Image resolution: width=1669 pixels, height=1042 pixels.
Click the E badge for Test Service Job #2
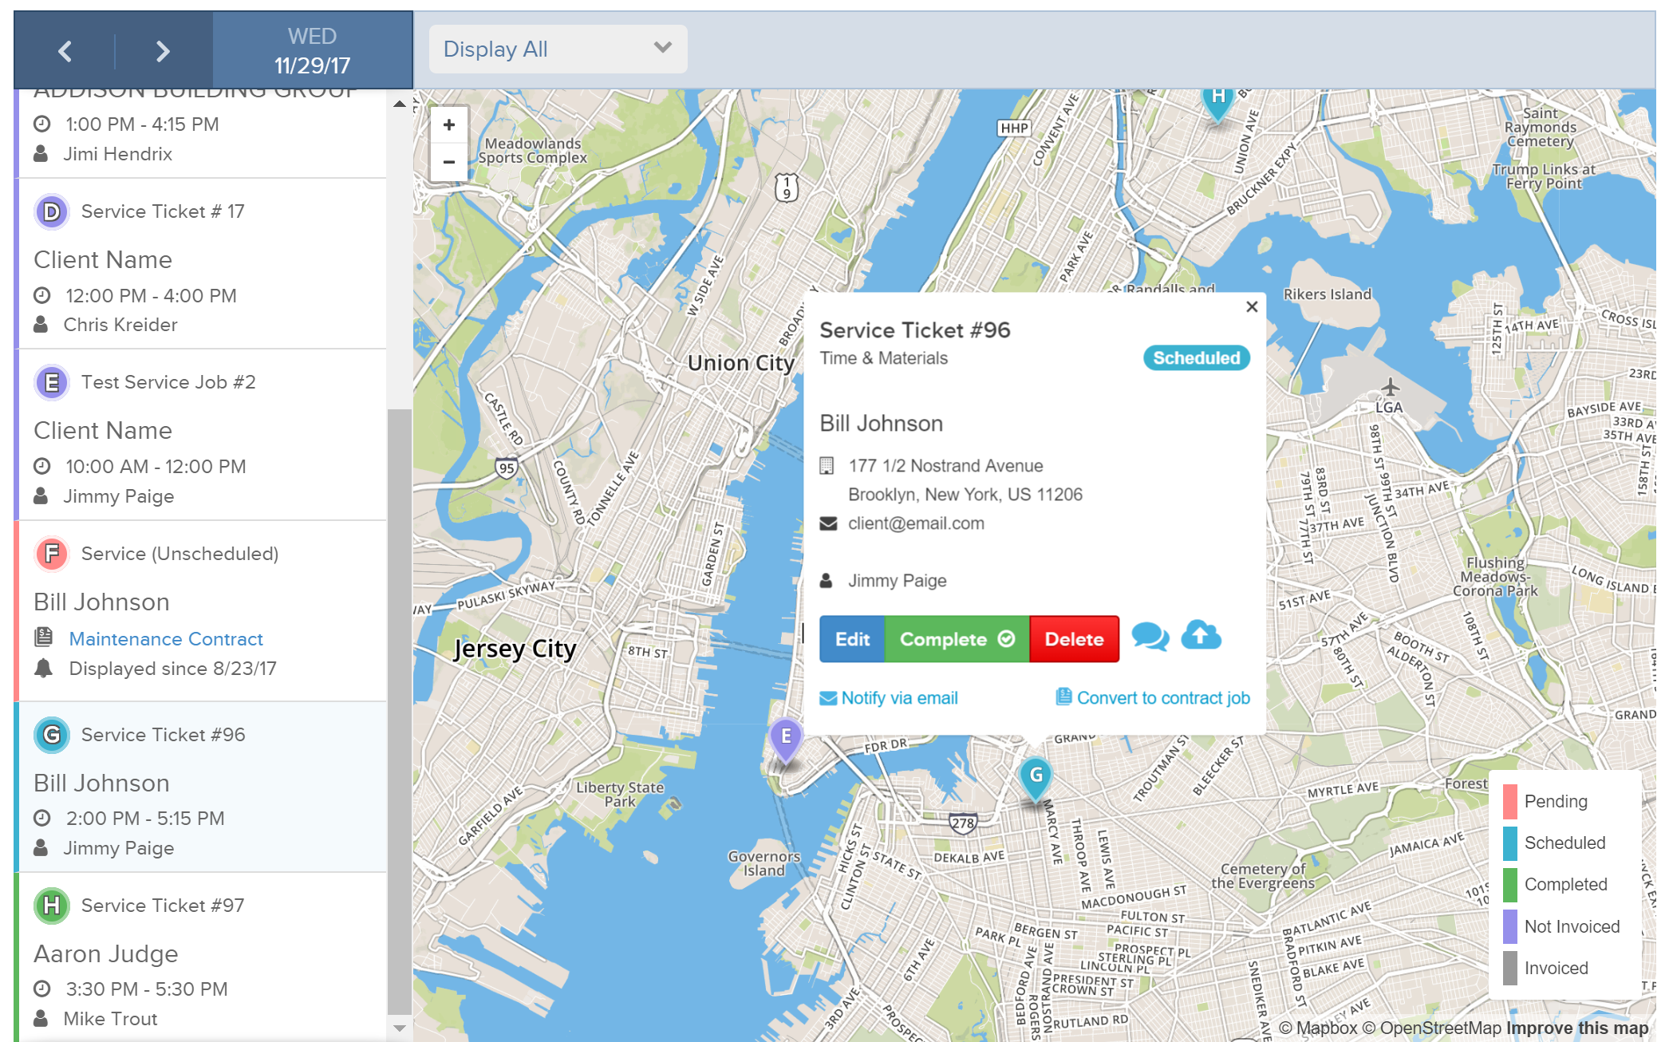52,382
